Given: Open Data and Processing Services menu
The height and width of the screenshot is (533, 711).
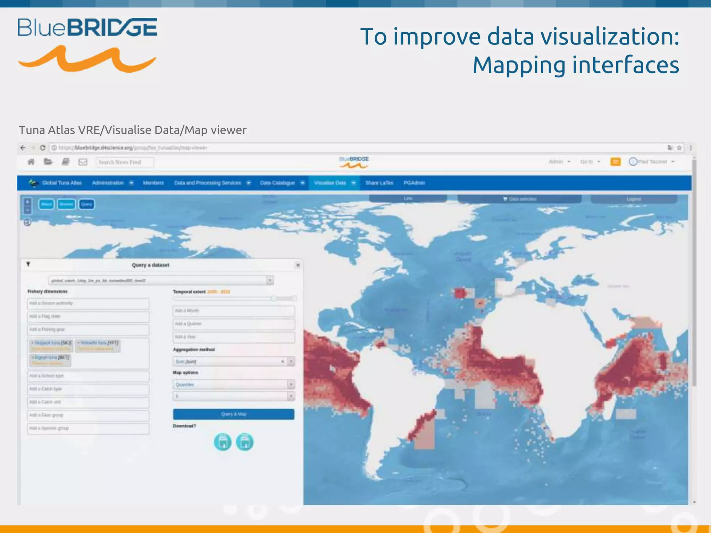Looking at the screenshot, I should point(208,183).
